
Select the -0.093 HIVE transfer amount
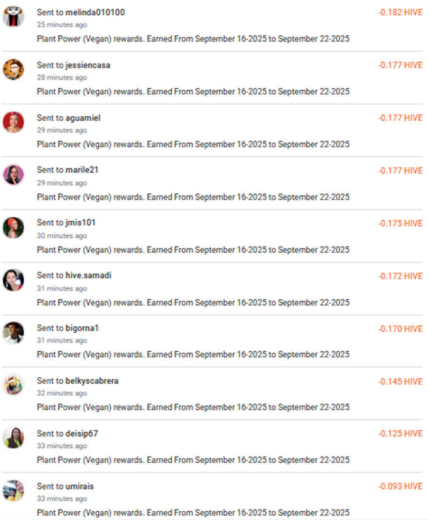400,486
